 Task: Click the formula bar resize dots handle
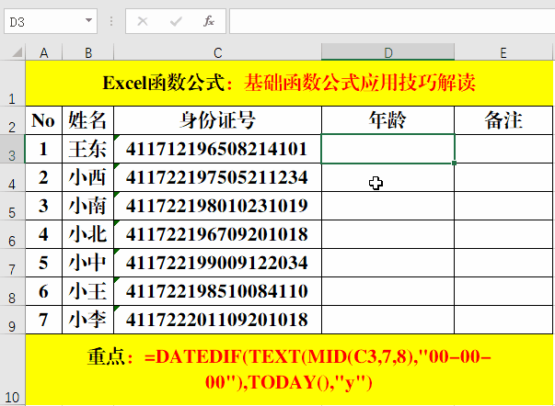[111, 21]
